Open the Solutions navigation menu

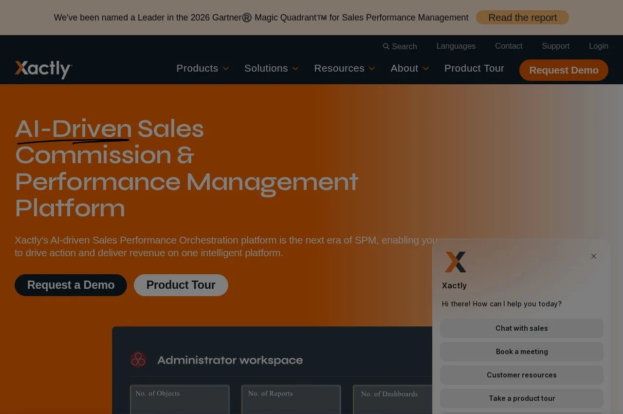coord(266,68)
